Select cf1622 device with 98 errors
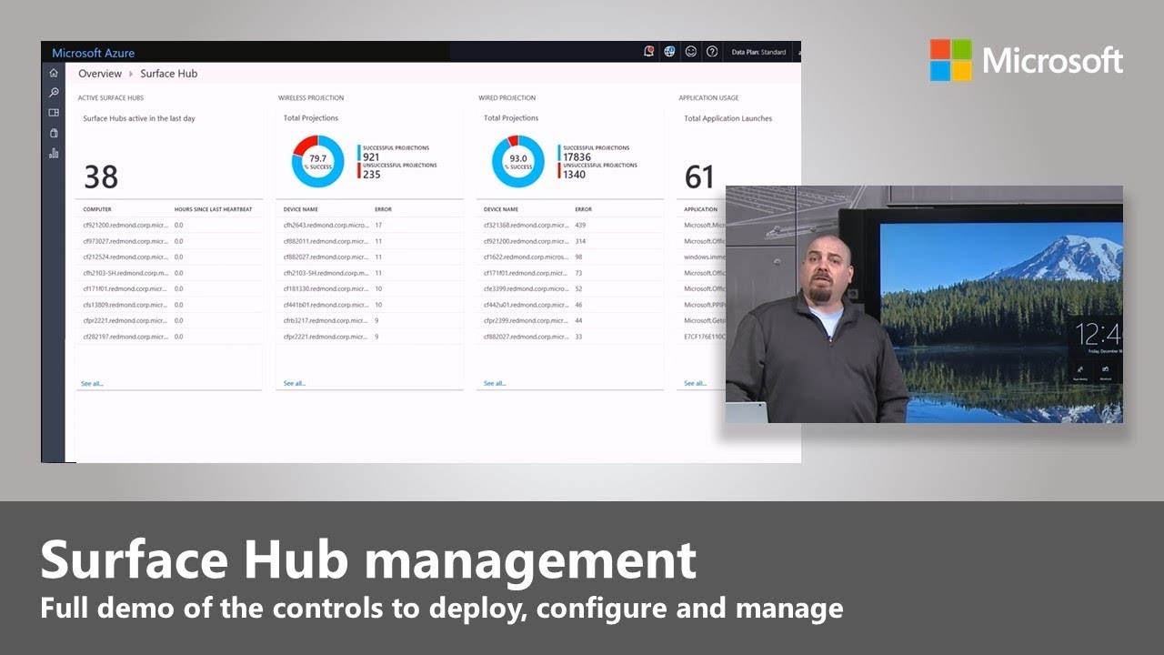Viewport: 1164px width, 655px height. (570, 257)
